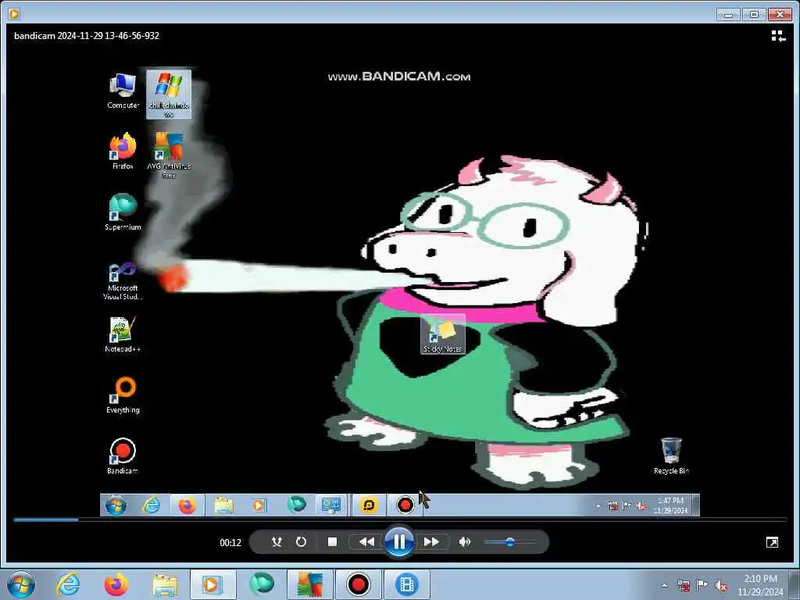This screenshot has width=800, height=600.
Task: View the video full screen via corner icon
Action: click(772, 542)
